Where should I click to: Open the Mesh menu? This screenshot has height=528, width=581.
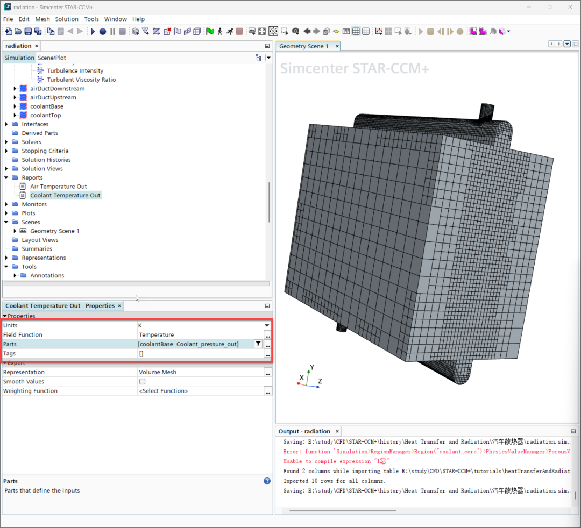(x=42, y=19)
